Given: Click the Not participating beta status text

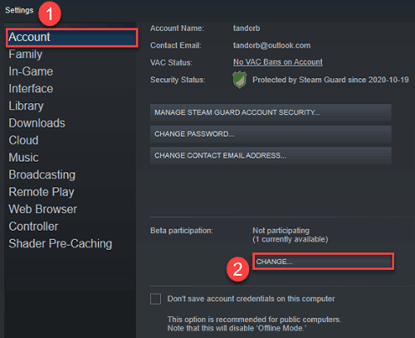Looking at the screenshot, I should tap(281, 231).
